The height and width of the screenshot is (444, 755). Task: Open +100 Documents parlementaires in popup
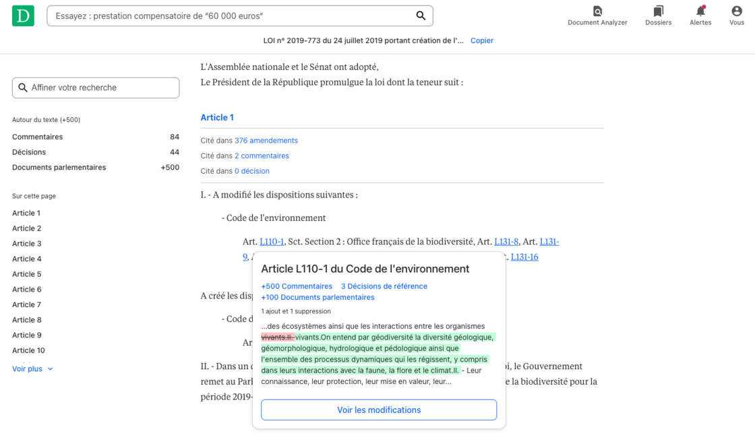(318, 297)
